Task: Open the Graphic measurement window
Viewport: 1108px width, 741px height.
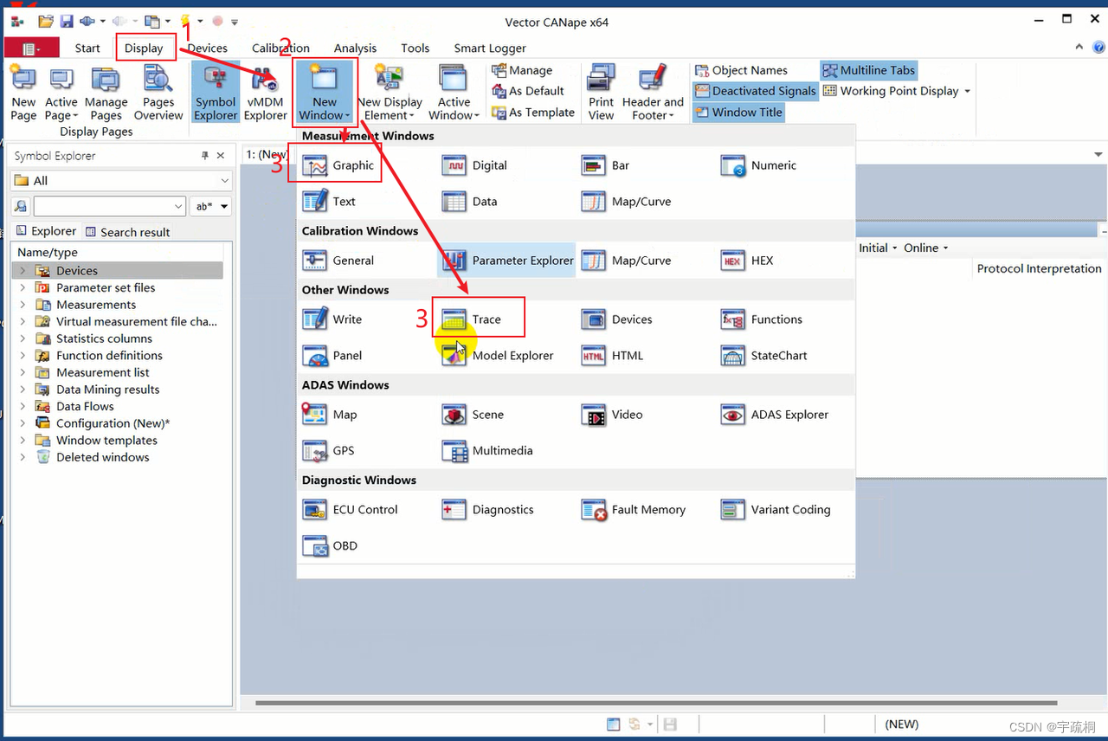Action: (x=339, y=165)
